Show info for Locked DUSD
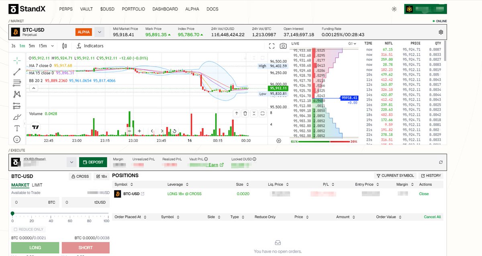Image resolution: width=482 pixels, height=256 pixels. [x=255, y=159]
